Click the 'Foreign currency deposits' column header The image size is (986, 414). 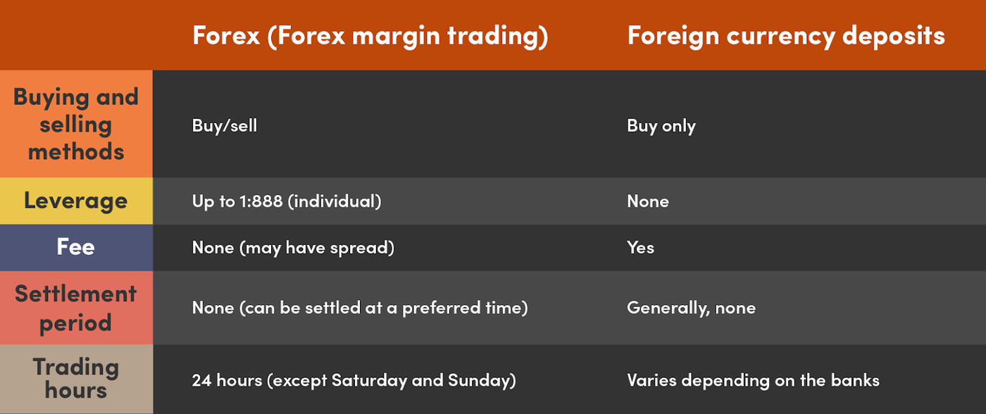pyautogui.click(x=786, y=35)
